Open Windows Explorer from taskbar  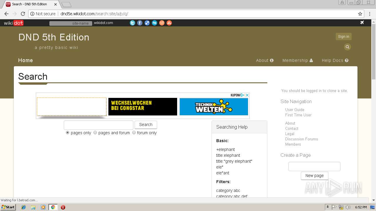point(33,207)
